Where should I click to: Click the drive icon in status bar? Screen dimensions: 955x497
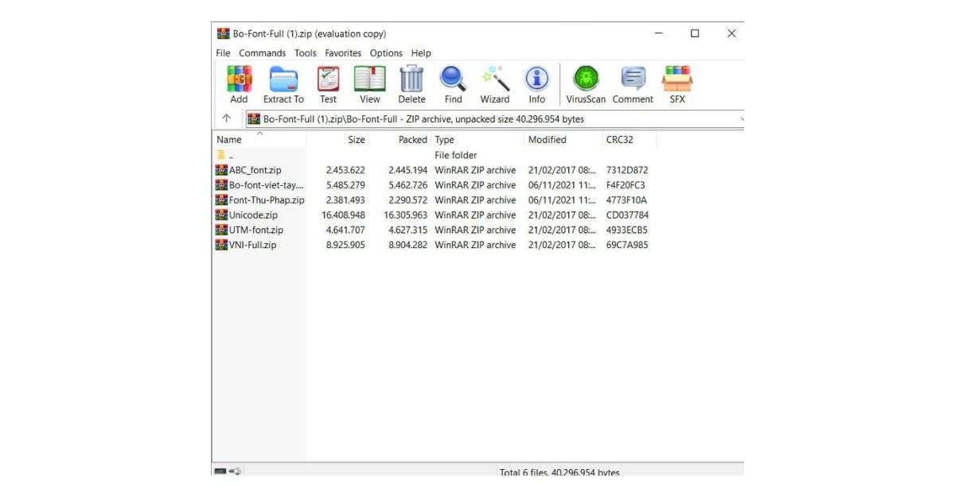(220, 472)
